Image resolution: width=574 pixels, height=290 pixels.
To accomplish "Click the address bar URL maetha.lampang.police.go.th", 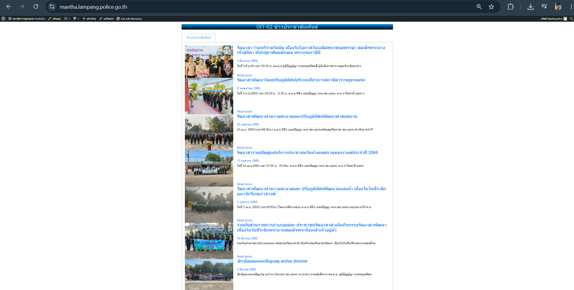I will coord(94,7).
